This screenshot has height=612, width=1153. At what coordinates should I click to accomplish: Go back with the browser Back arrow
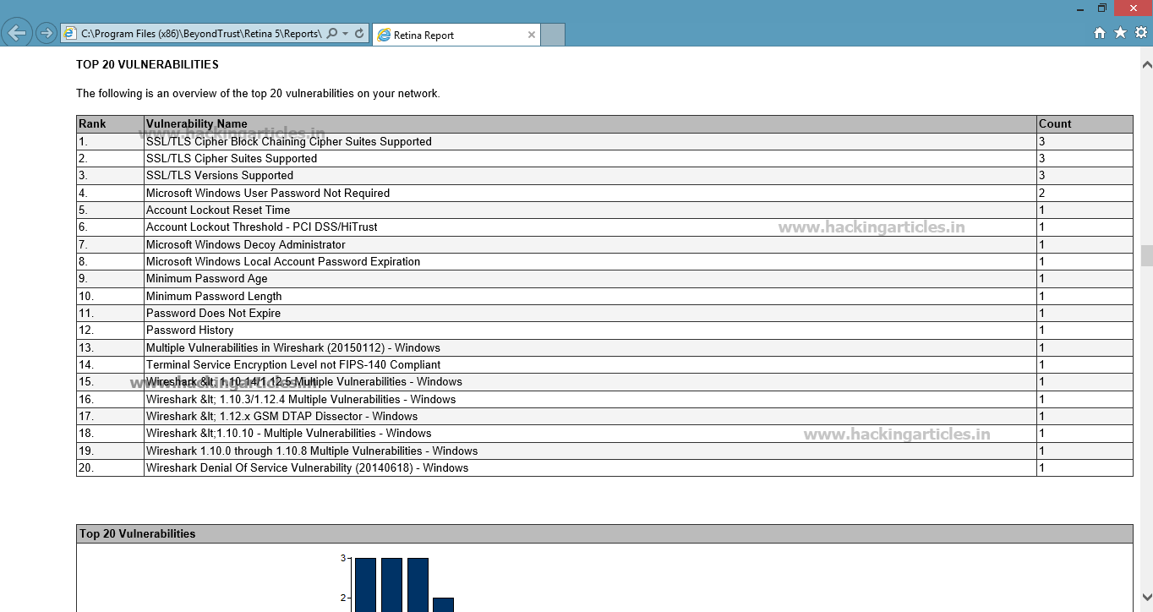(x=17, y=34)
